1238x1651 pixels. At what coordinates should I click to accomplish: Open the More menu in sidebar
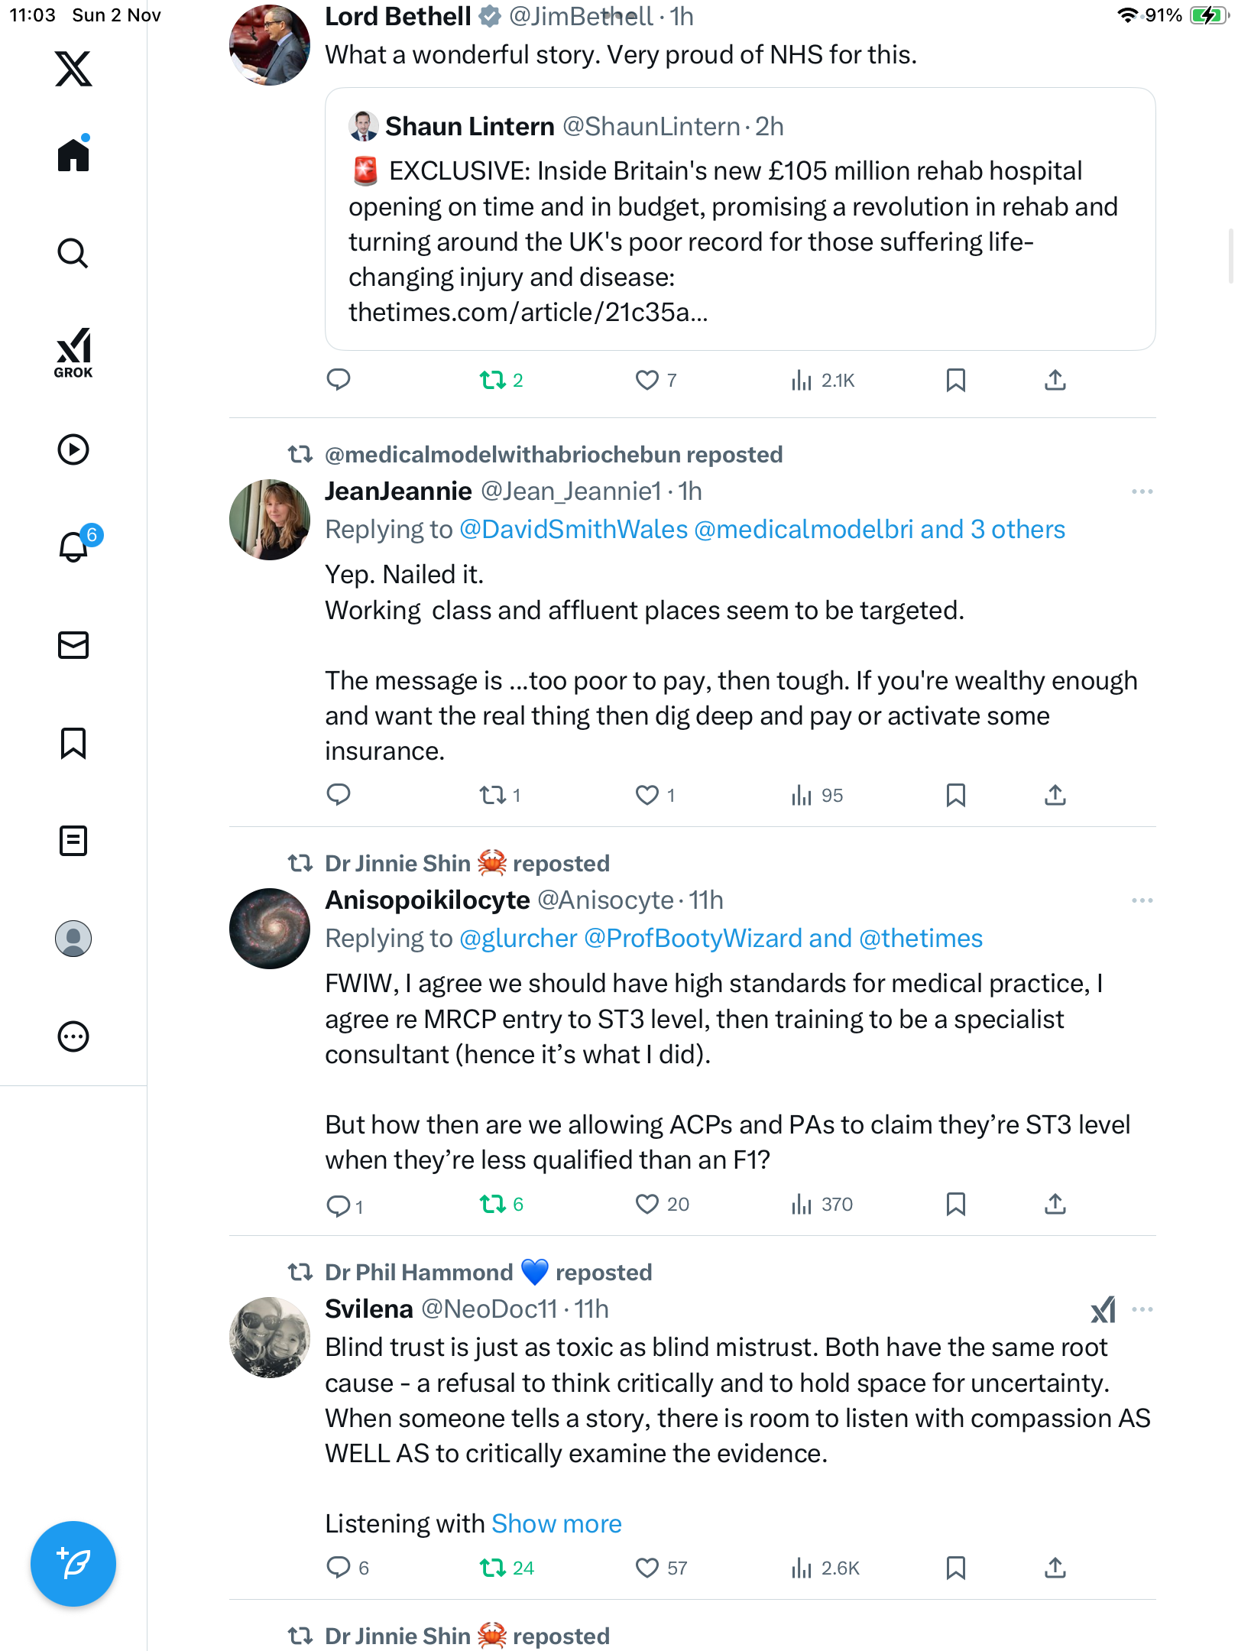73,1036
